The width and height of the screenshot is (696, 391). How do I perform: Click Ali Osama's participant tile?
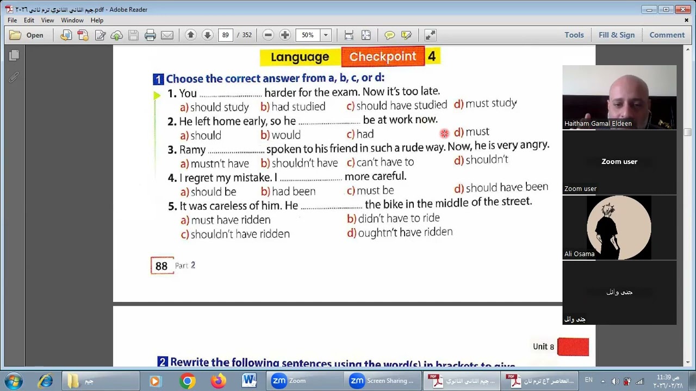[x=619, y=228]
